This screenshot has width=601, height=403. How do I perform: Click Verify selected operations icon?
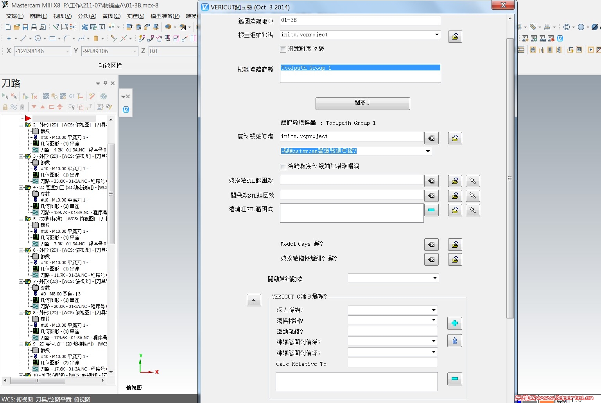click(x=54, y=96)
